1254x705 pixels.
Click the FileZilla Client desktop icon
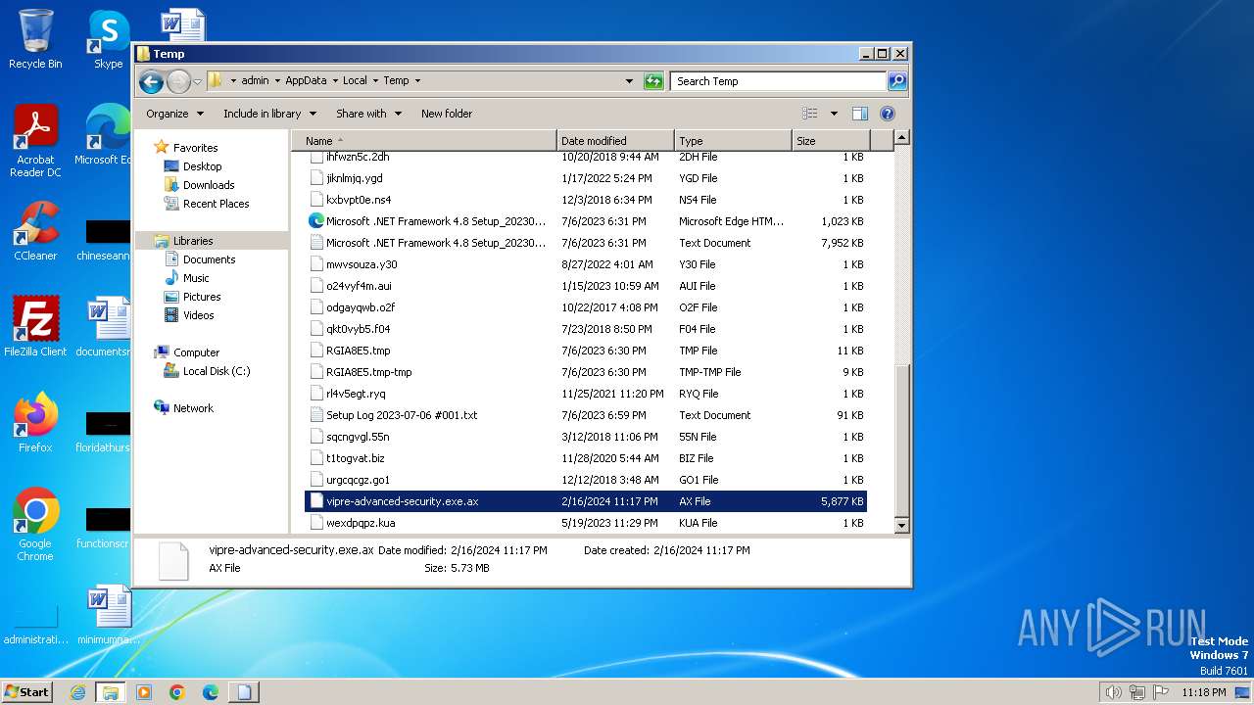(x=35, y=327)
